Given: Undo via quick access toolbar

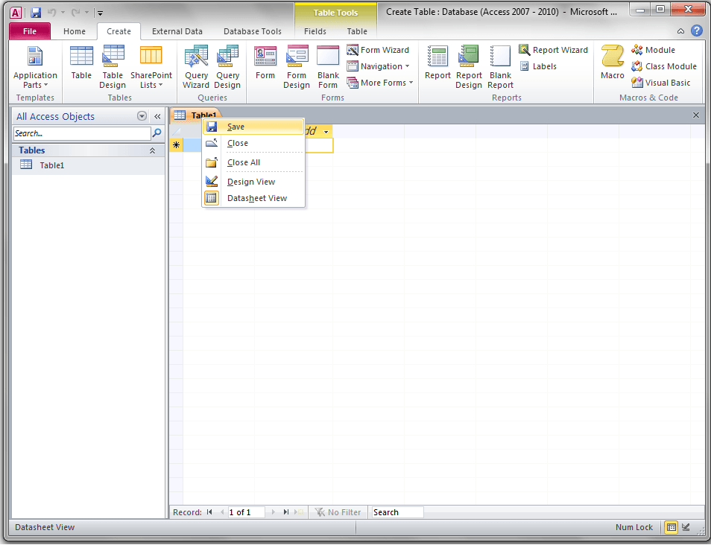Looking at the screenshot, I should click(x=51, y=13).
